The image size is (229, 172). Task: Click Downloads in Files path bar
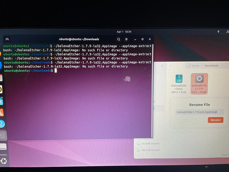pyautogui.click(x=211, y=66)
